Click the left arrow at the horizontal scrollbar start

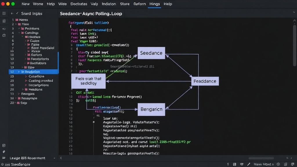click(61, 158)
